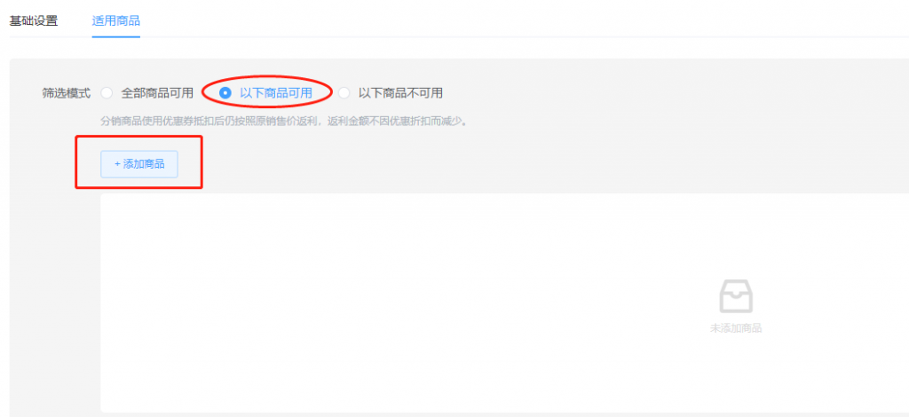Click the 以下商品可用 label text
The height and width of the screenshot is (417, 909).
[x=276, y=93]
